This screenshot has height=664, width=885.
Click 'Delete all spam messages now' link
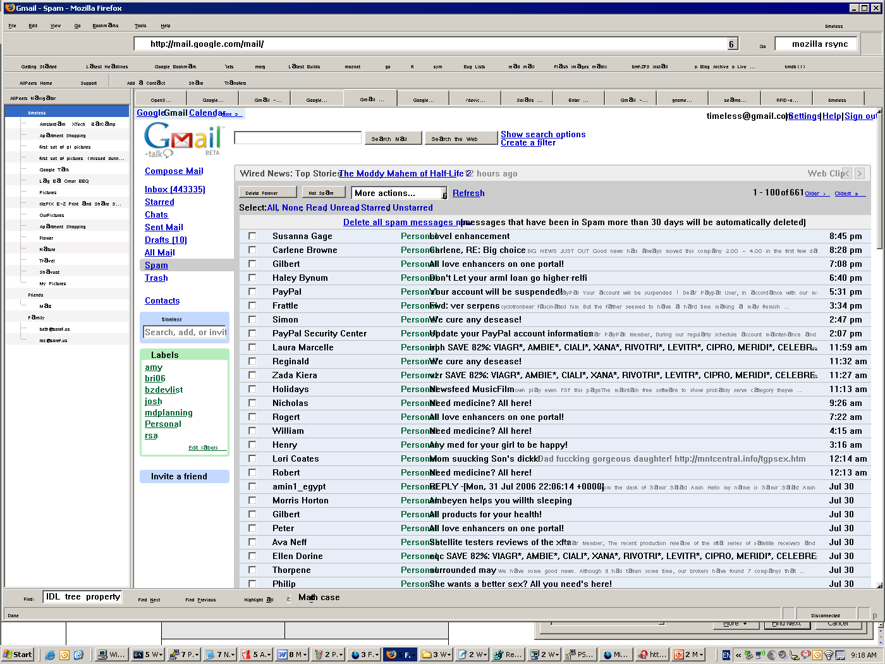[408, 222]
